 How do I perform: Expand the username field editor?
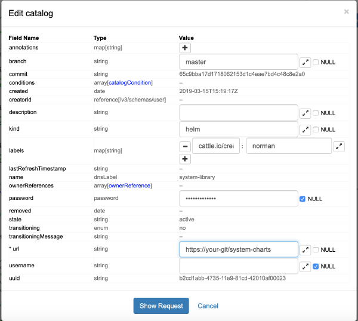305,266
